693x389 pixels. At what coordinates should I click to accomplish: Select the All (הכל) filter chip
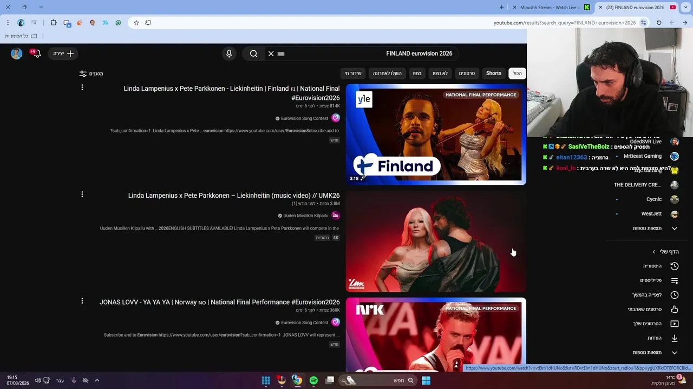coord(518,73)
